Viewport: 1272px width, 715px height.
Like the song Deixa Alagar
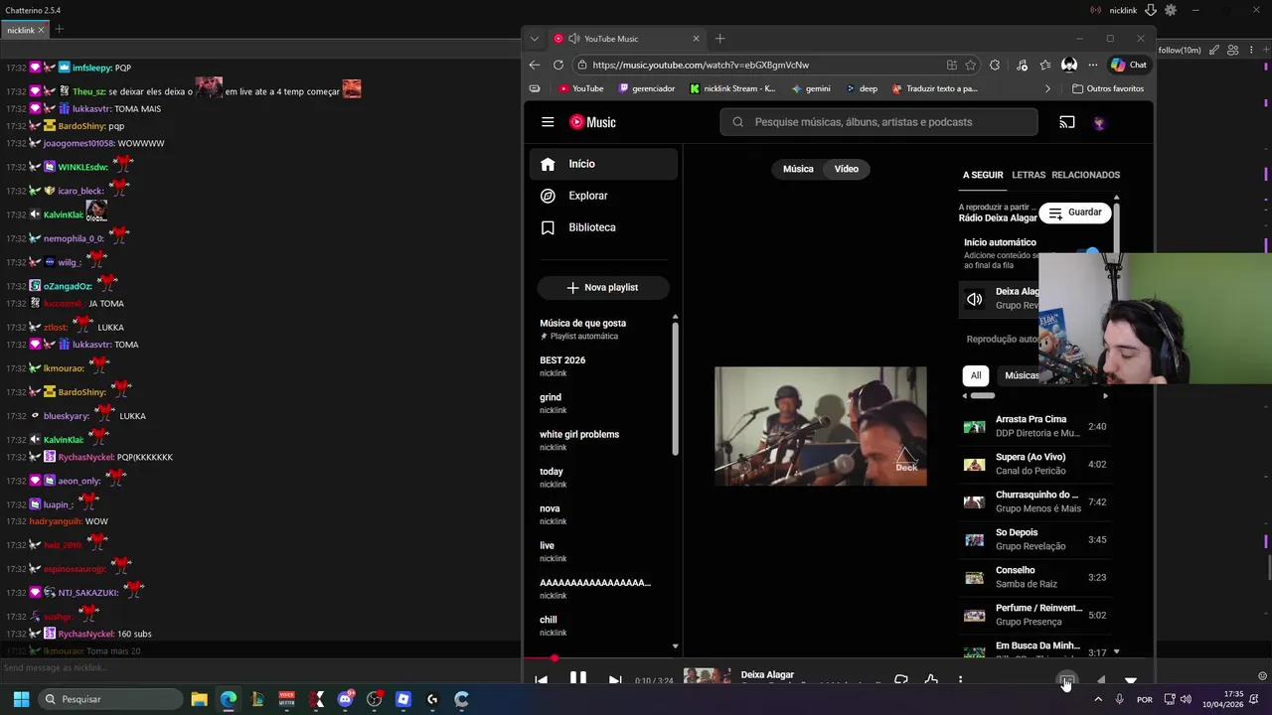pos(931,680)
